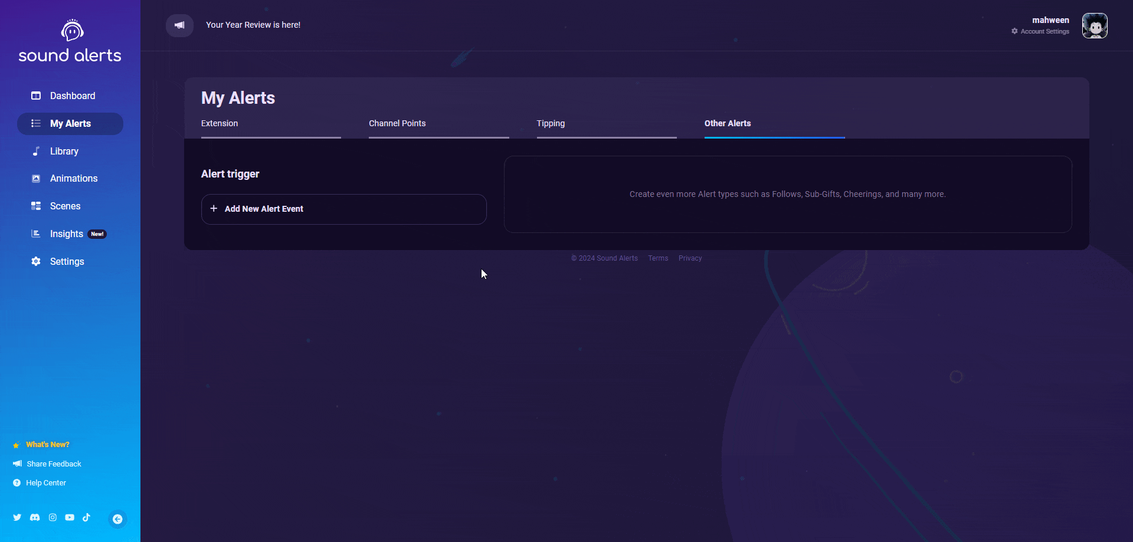Open the Discord social link

click(x=35, y=517)
